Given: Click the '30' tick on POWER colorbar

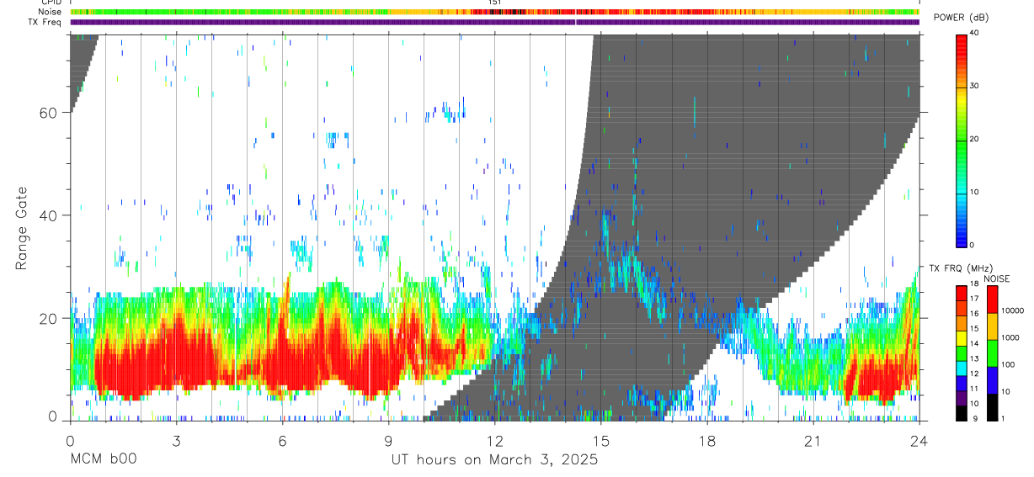Looking at the screenshot, I should point(976,86).
